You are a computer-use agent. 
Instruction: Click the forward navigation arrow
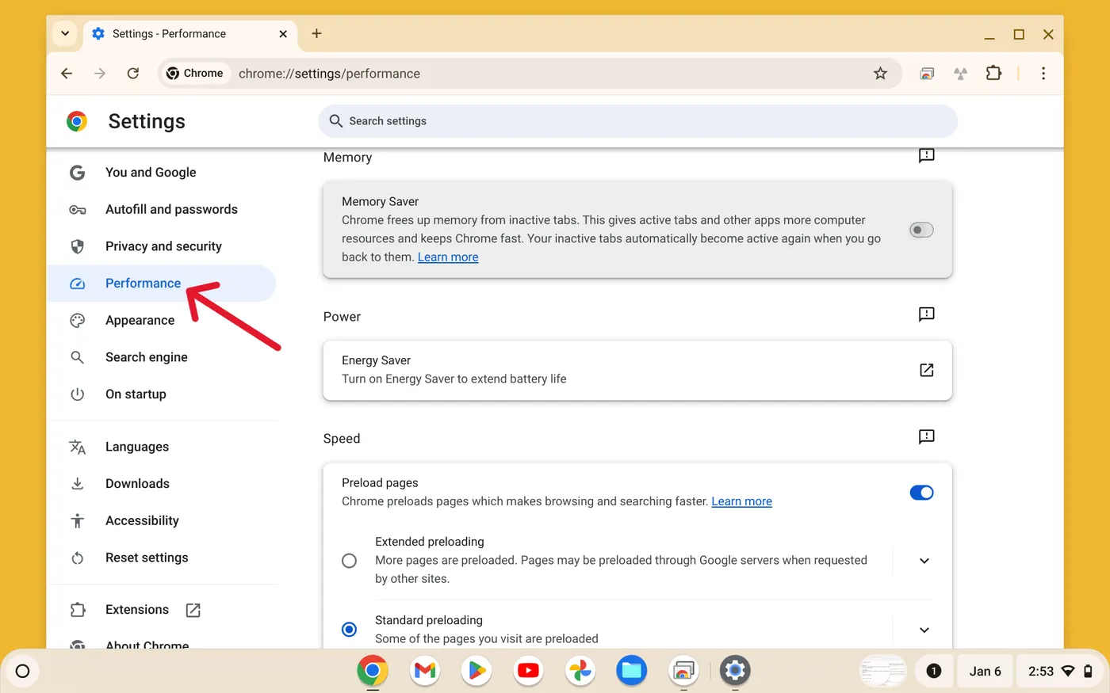[100, 74]
